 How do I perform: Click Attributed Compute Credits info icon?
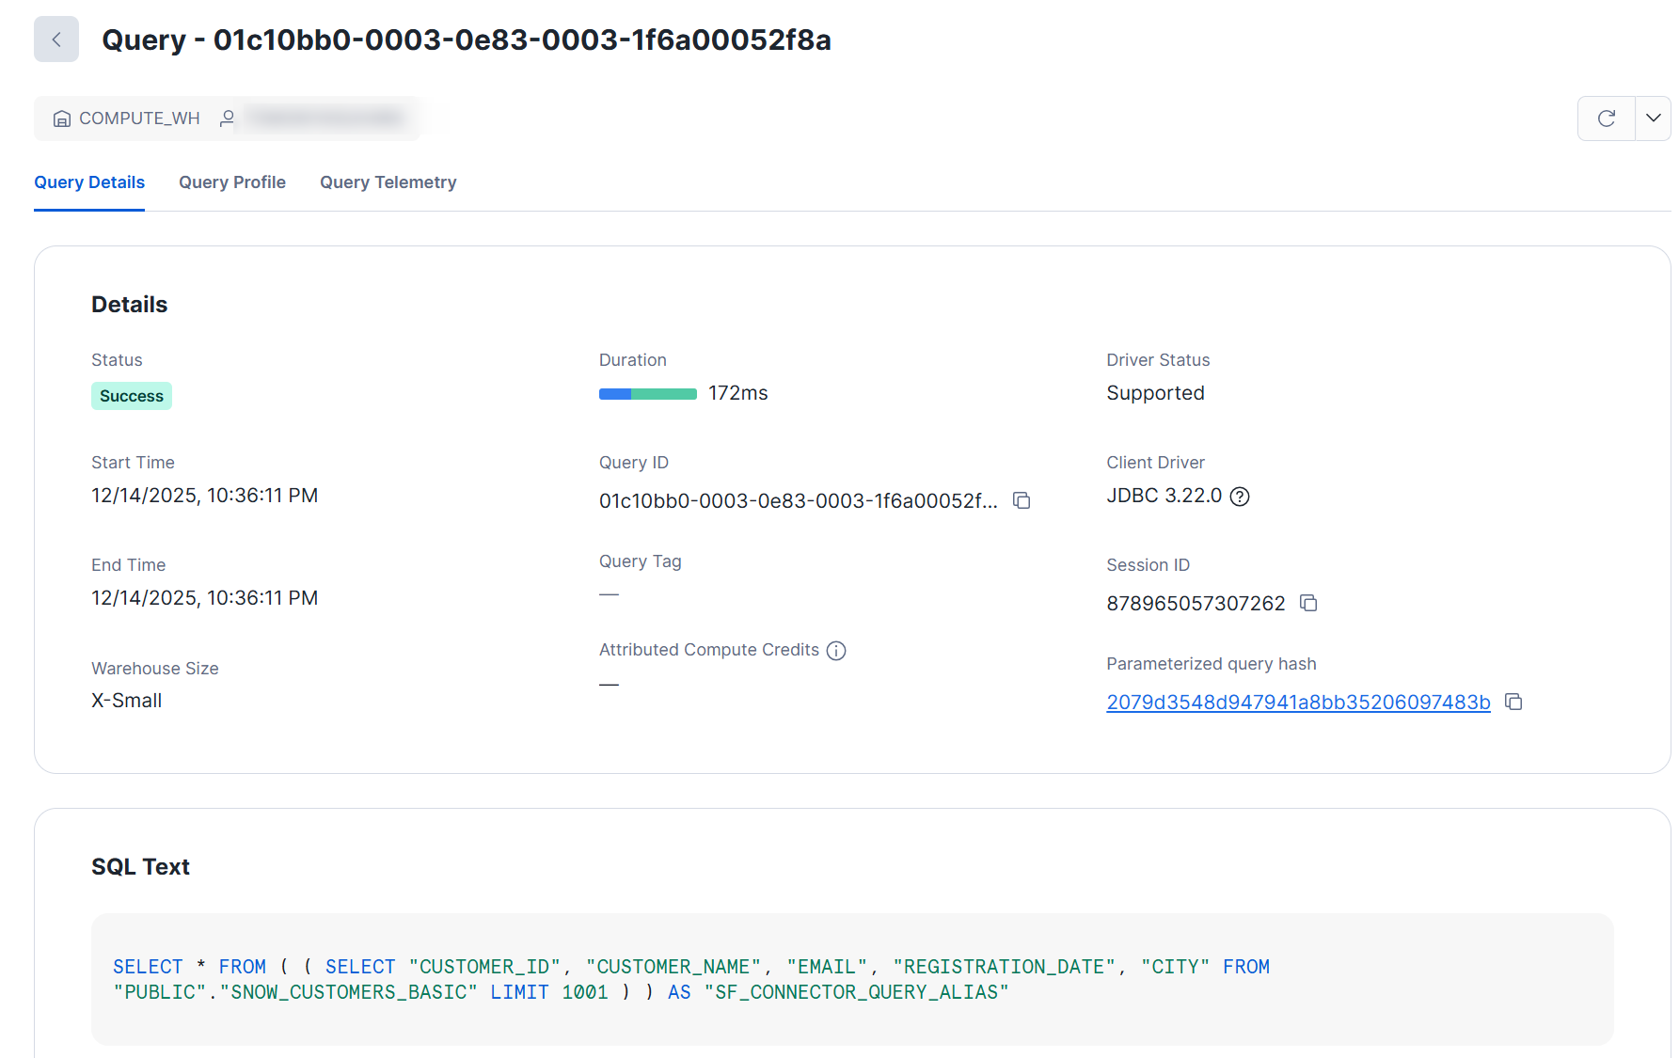pos(836,651)
